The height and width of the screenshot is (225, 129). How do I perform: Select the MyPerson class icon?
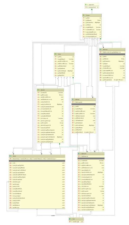click(100, 49)
